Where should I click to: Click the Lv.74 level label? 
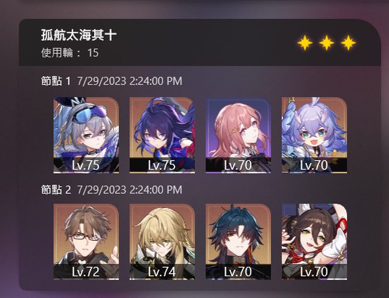[162, 272]
